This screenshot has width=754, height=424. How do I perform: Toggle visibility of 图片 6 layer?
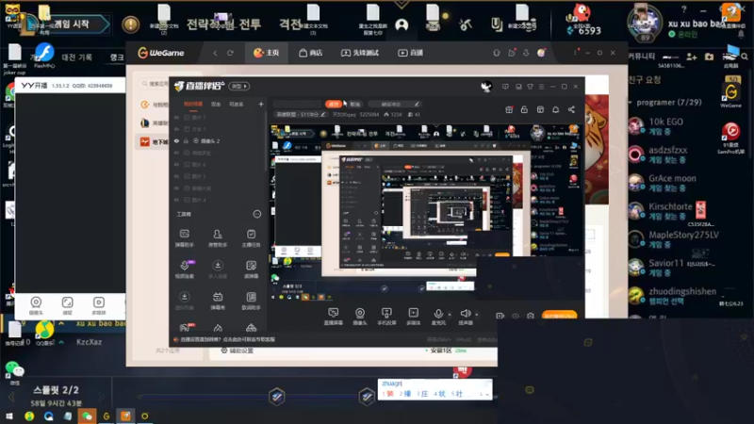176,164
